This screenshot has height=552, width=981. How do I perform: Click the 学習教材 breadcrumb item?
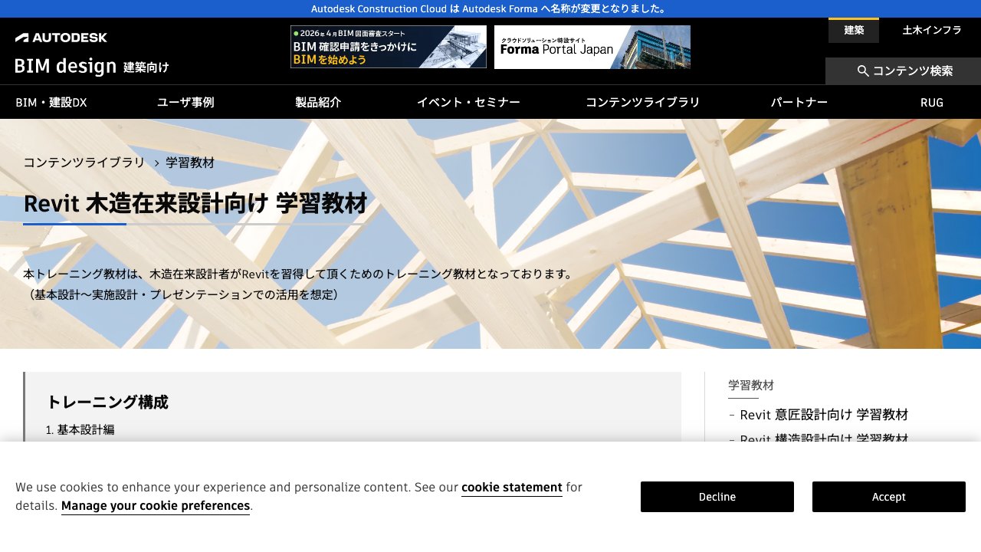[190, 163]
